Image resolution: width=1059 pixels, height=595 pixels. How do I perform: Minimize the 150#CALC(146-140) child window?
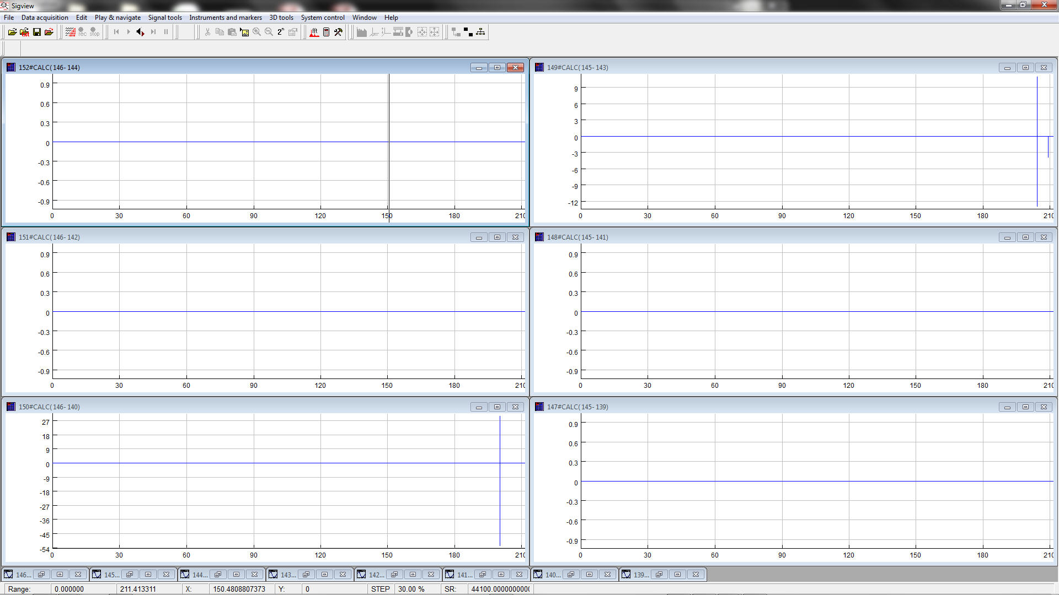coord(479,407)
